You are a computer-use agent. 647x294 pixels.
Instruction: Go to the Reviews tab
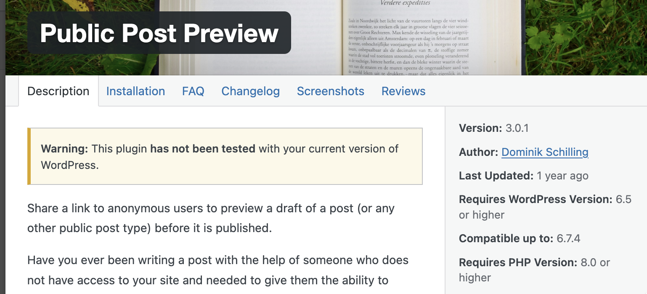(403, 91)
